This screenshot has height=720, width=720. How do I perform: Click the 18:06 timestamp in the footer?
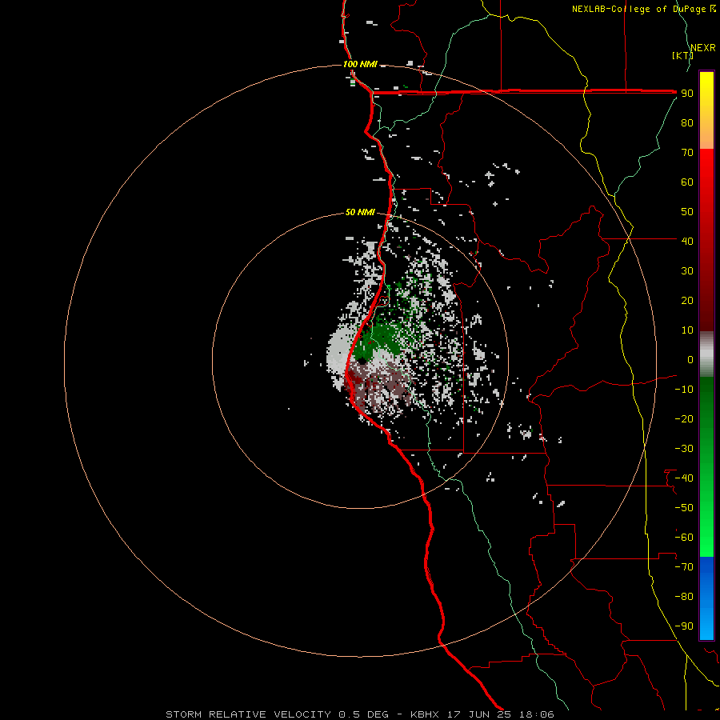[x=536, y=714]
